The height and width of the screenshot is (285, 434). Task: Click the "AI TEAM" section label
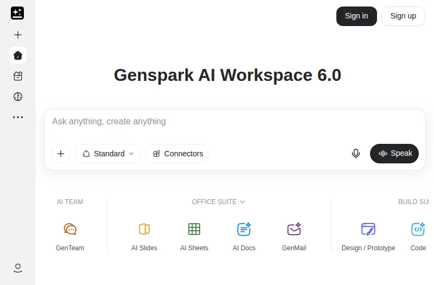70,202
